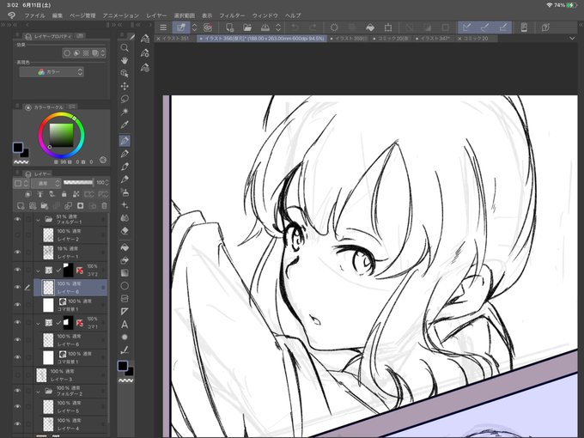The image size is (584, 438).
Task: Click the New Raster Layer icon
Action: pos(21,205)
